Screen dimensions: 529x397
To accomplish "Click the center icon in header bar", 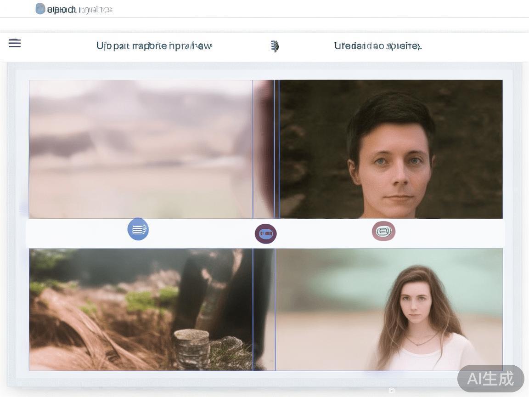I will [275, 46].
